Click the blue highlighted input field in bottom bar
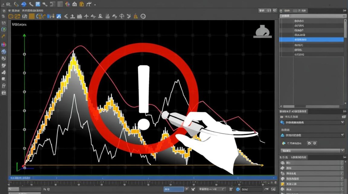 coord(173,189)
